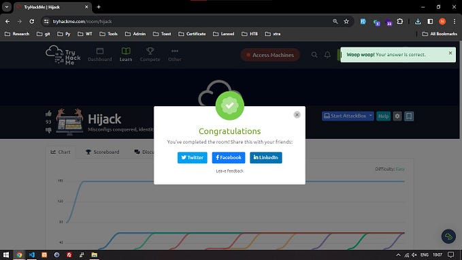Open the Certificate bookmarks folder
This screenshot has width=462, height=260.
pyautogui.click(x=192, y=34)
